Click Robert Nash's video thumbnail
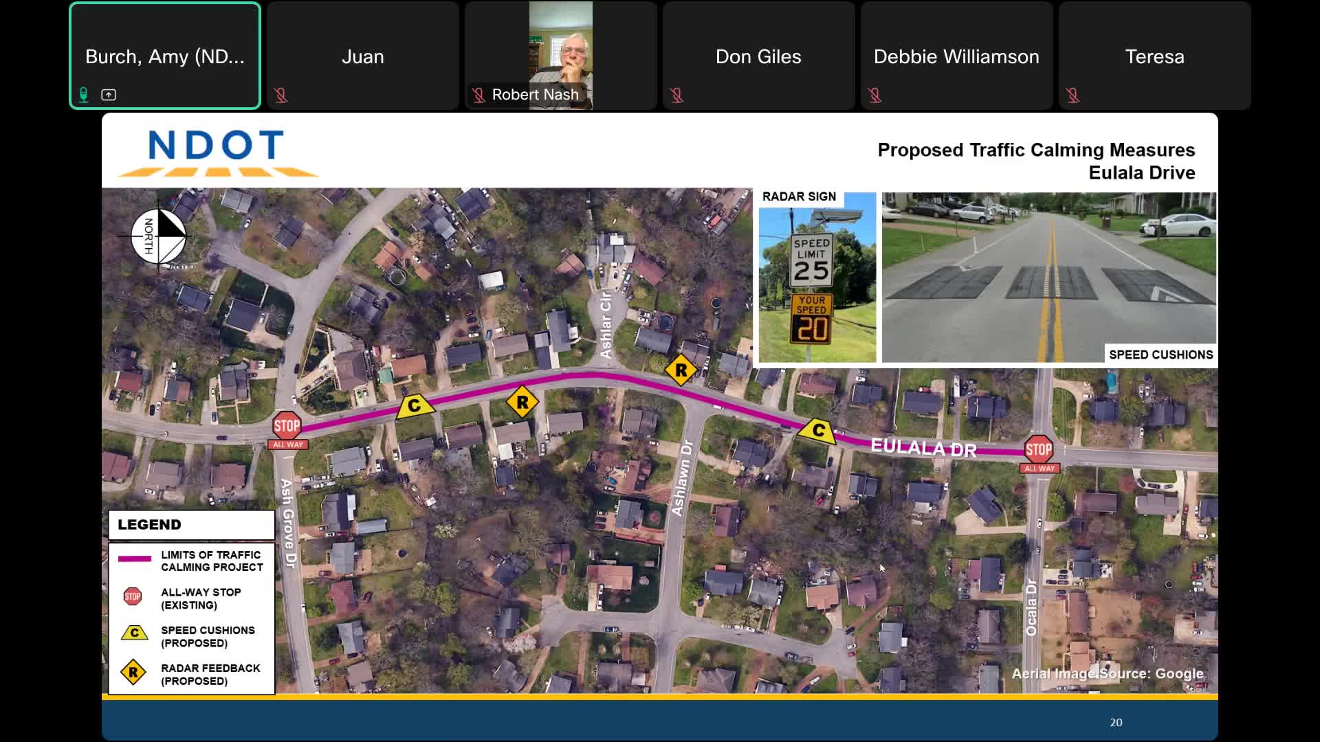 pyautogui.click(x=561, y=48)
